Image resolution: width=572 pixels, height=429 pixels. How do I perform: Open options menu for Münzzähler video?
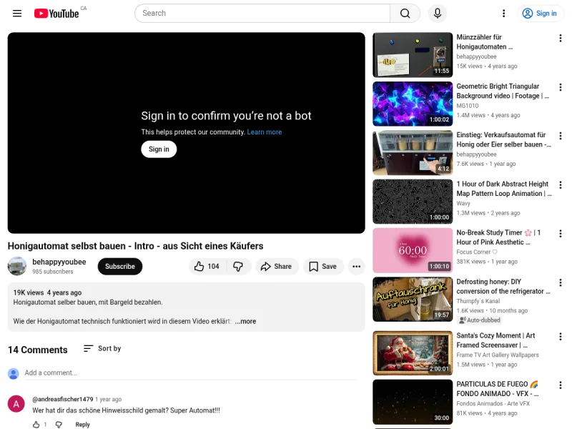point(561,38)
